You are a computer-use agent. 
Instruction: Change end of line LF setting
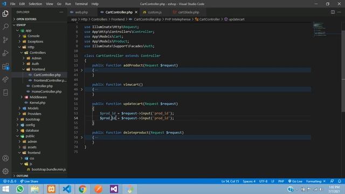(273, 181)
